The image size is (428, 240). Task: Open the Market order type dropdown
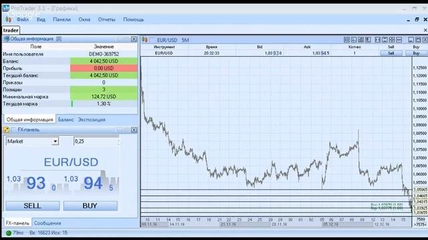pos(55,141)
